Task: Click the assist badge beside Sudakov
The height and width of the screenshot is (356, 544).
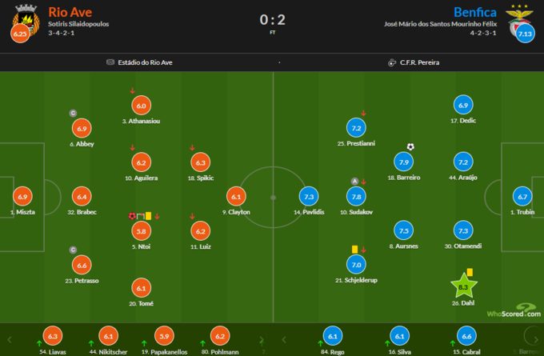Action: click(354, 182)
